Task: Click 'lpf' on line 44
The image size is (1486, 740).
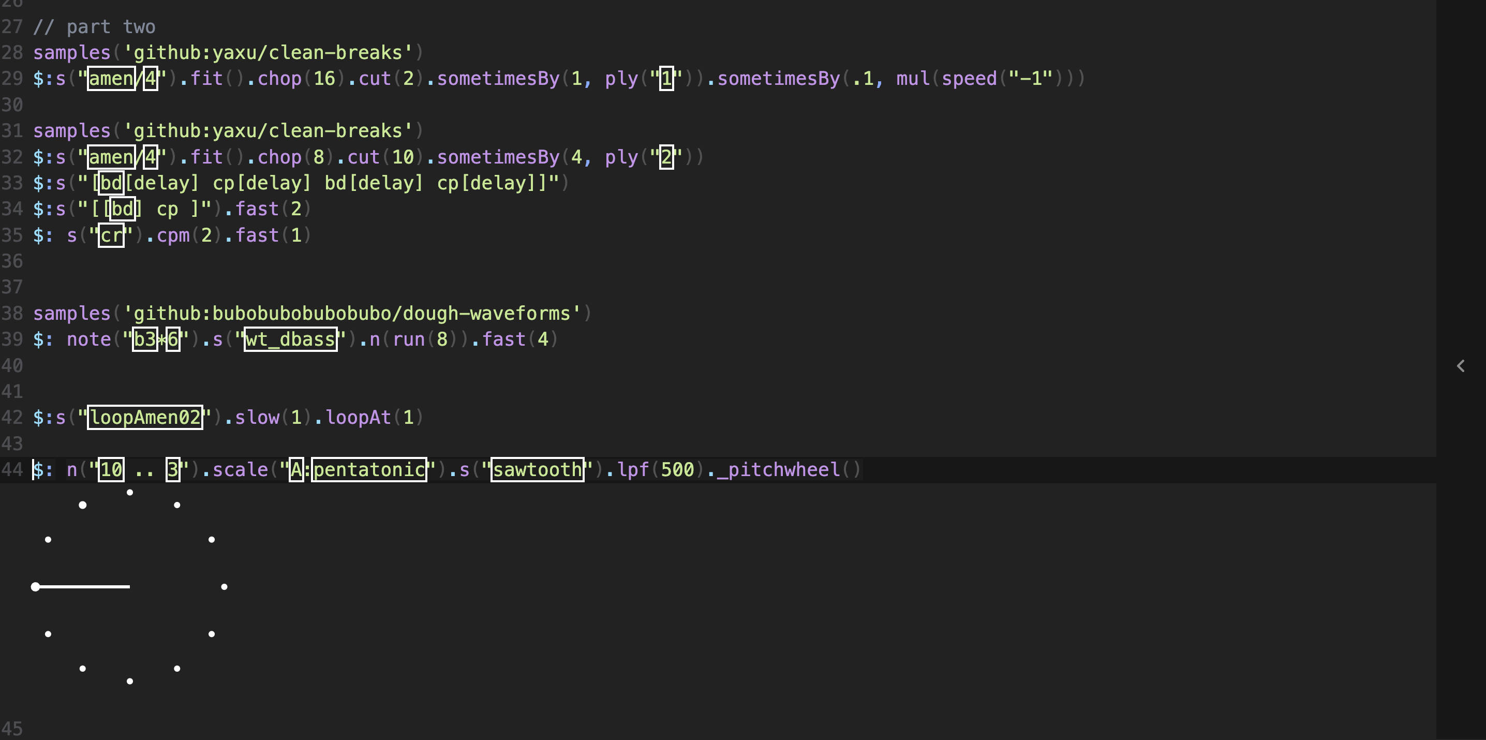Action: coord(633,469)
